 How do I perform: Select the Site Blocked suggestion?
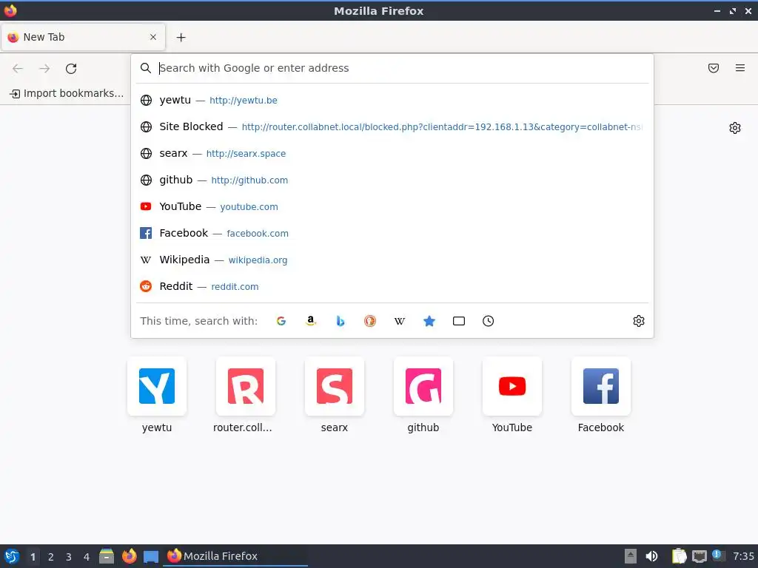click(392, 126)
